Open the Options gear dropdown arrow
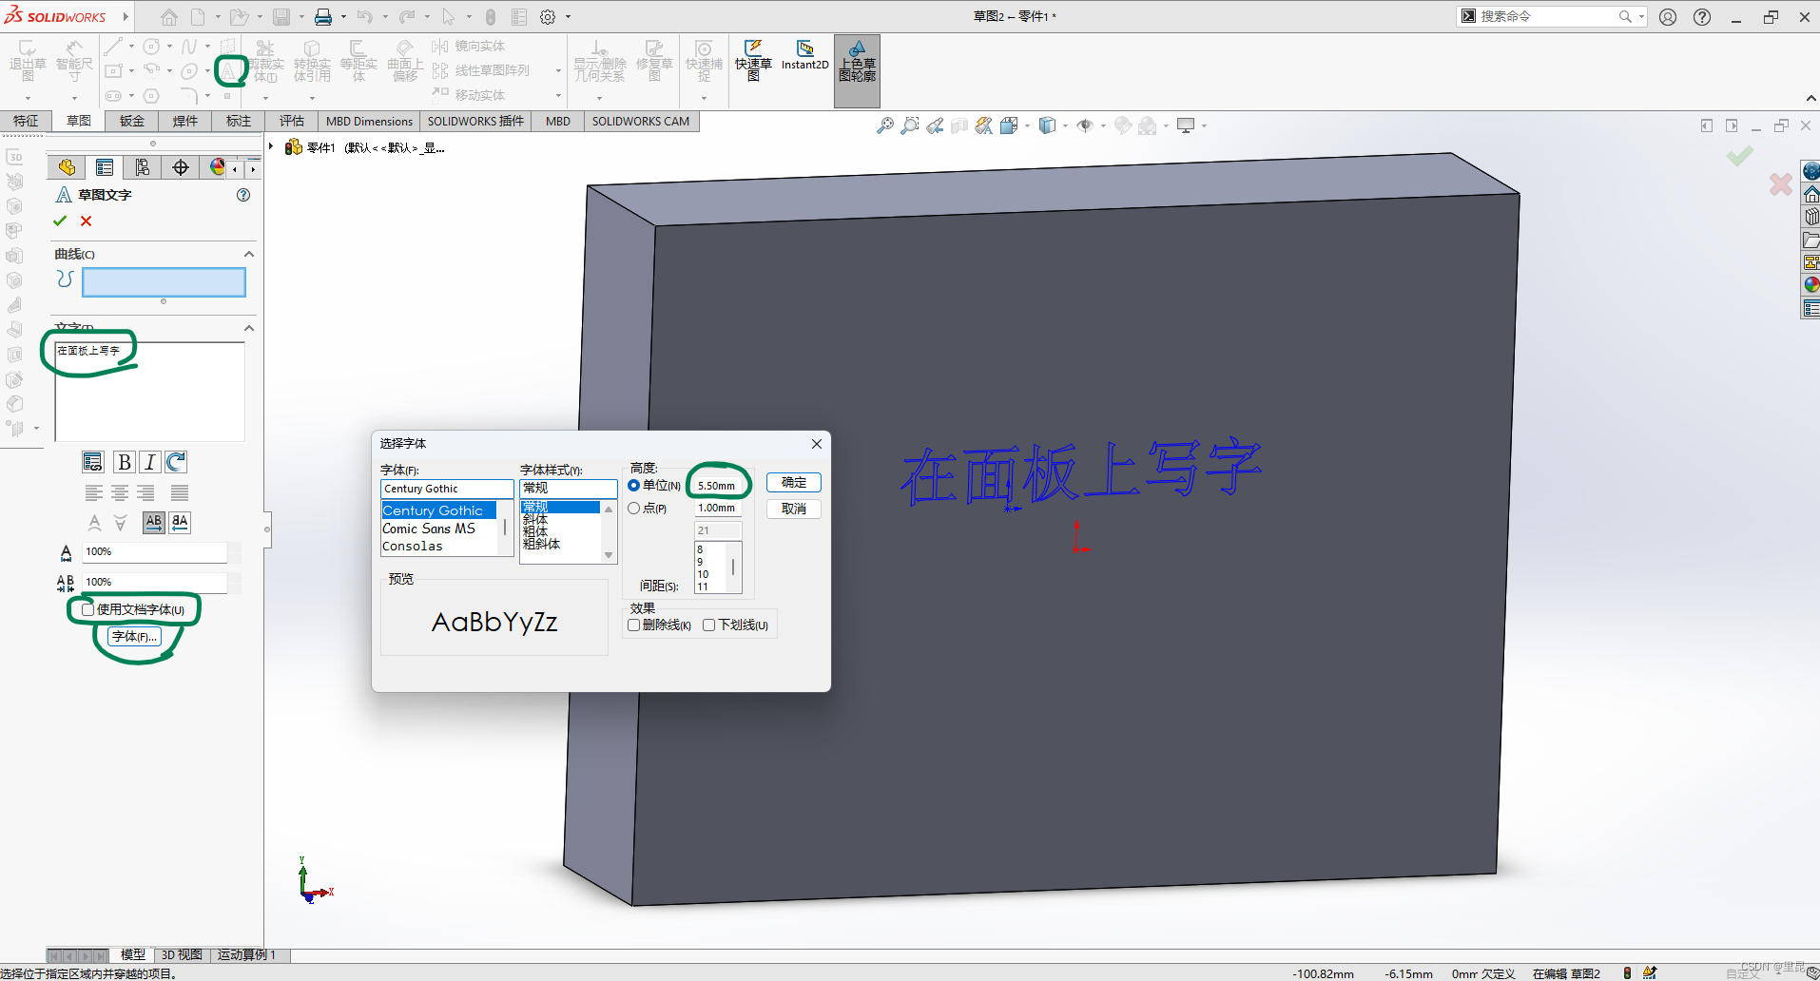Screen dimensions: 1820x981 click(x=569, y=17)
